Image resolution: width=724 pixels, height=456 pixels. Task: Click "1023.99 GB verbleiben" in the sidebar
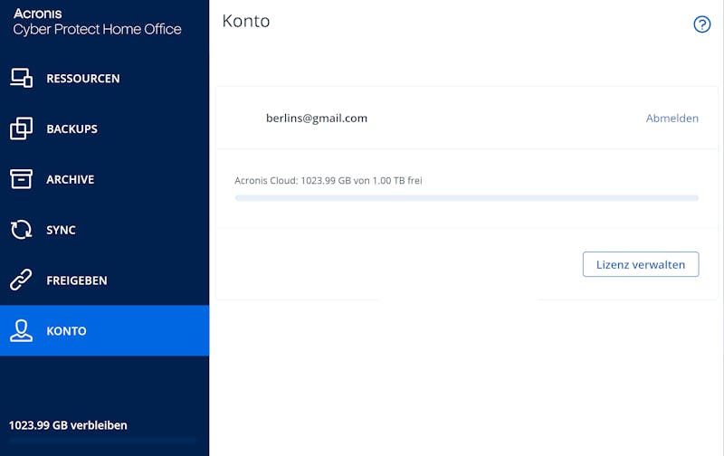(x=68, y=425)
